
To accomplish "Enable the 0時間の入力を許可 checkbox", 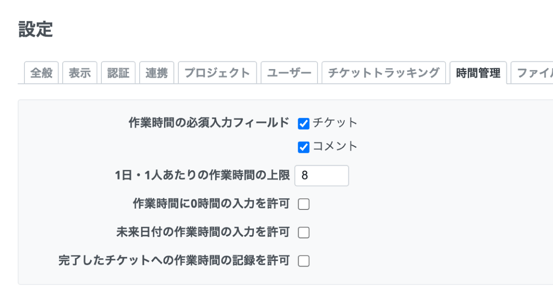I will pos(304,204).
